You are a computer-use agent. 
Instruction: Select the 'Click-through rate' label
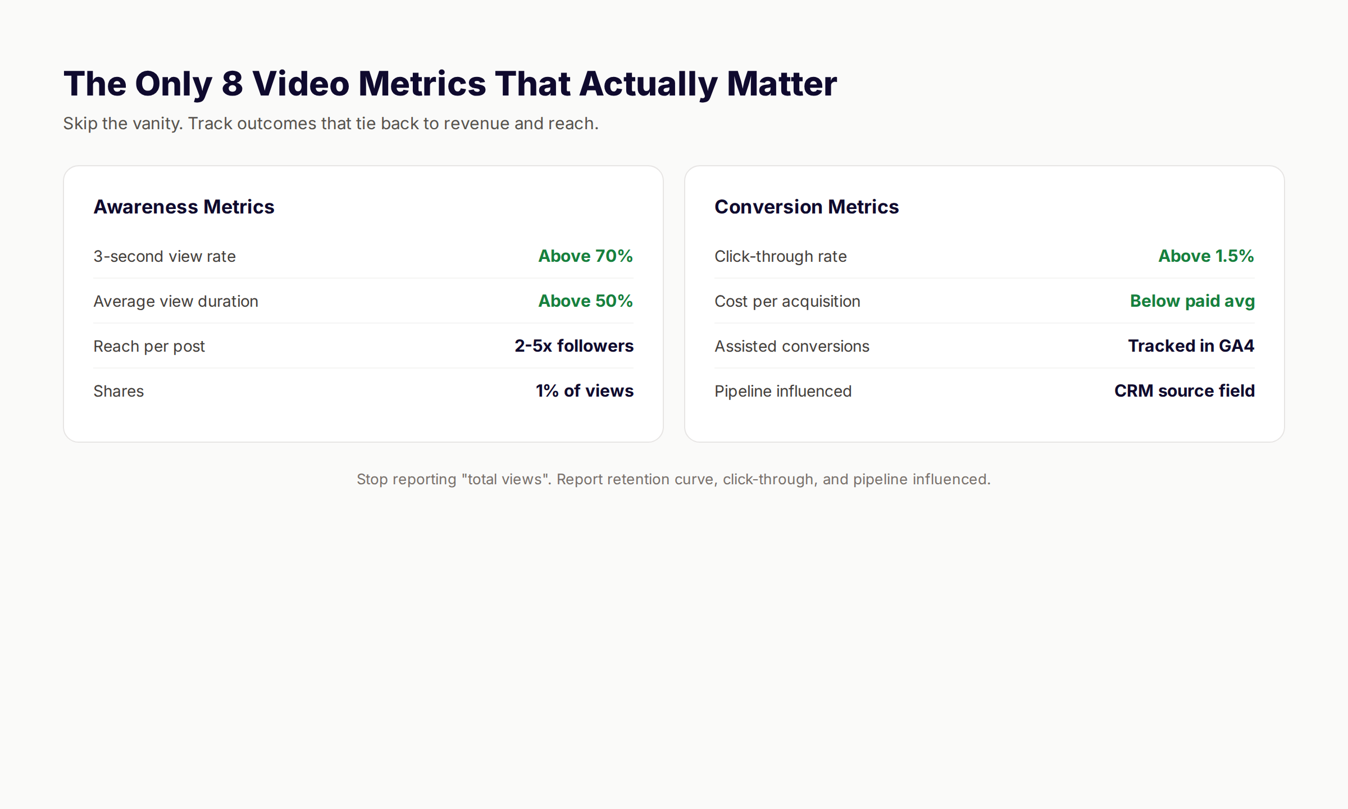(x=781, y=256)
